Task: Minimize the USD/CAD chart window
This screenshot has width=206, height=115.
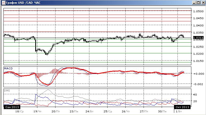Action: [194, 3]
